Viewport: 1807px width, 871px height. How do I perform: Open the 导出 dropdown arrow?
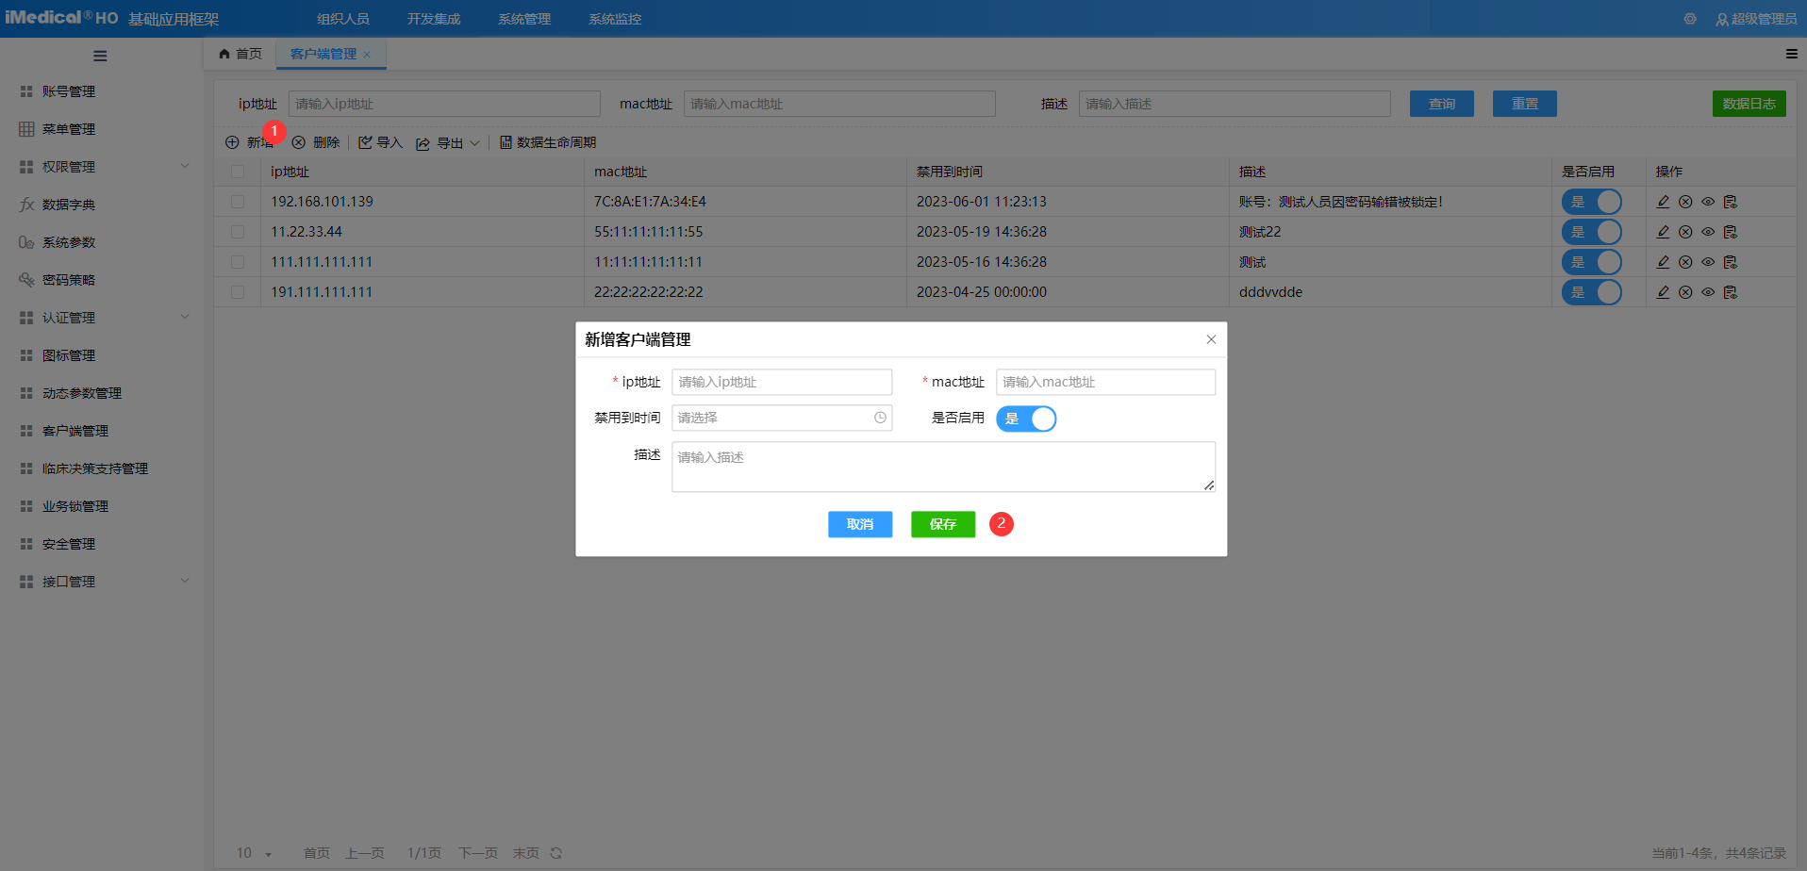pos(474,143)
